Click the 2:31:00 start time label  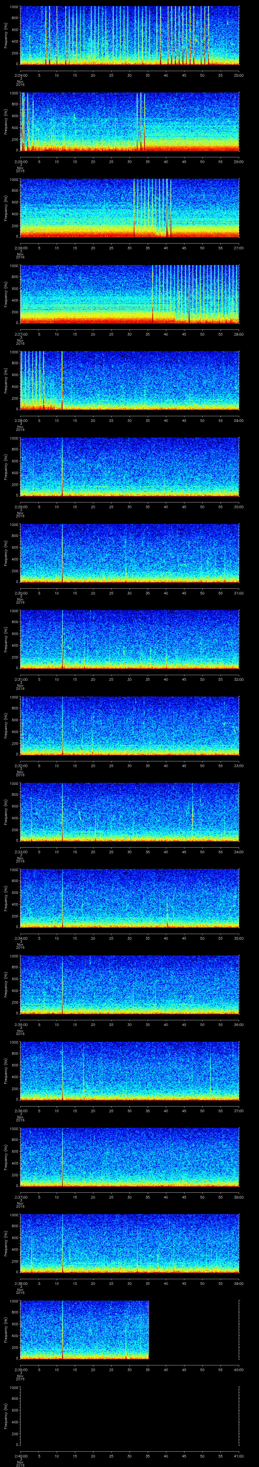(x=20, y=679)
